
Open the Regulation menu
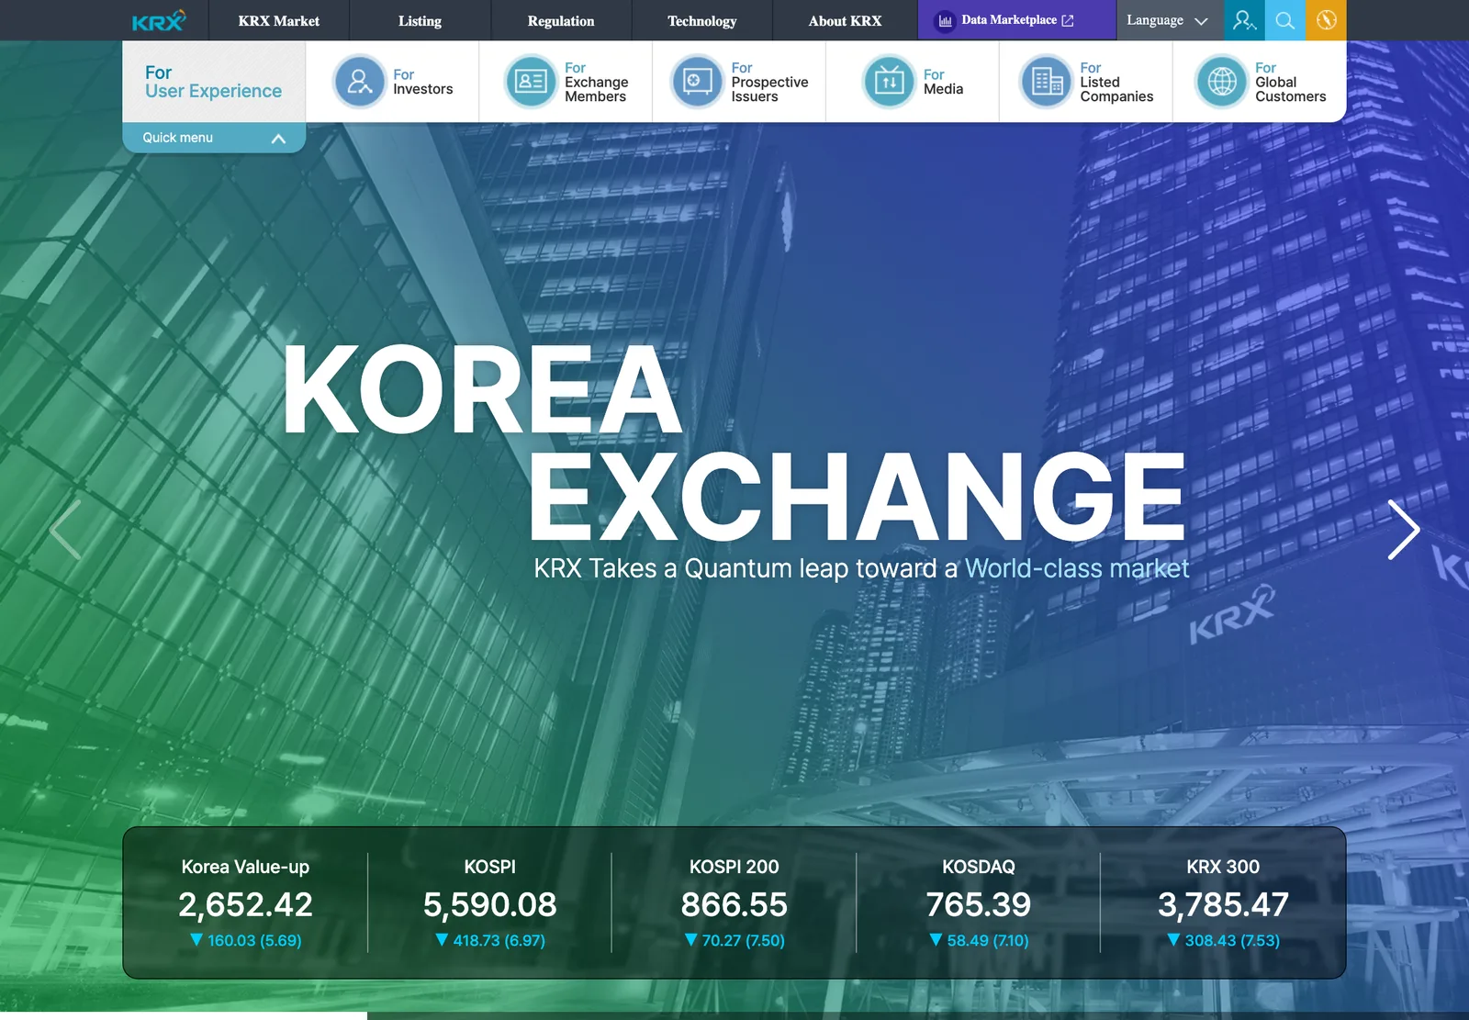click(561, 20)
